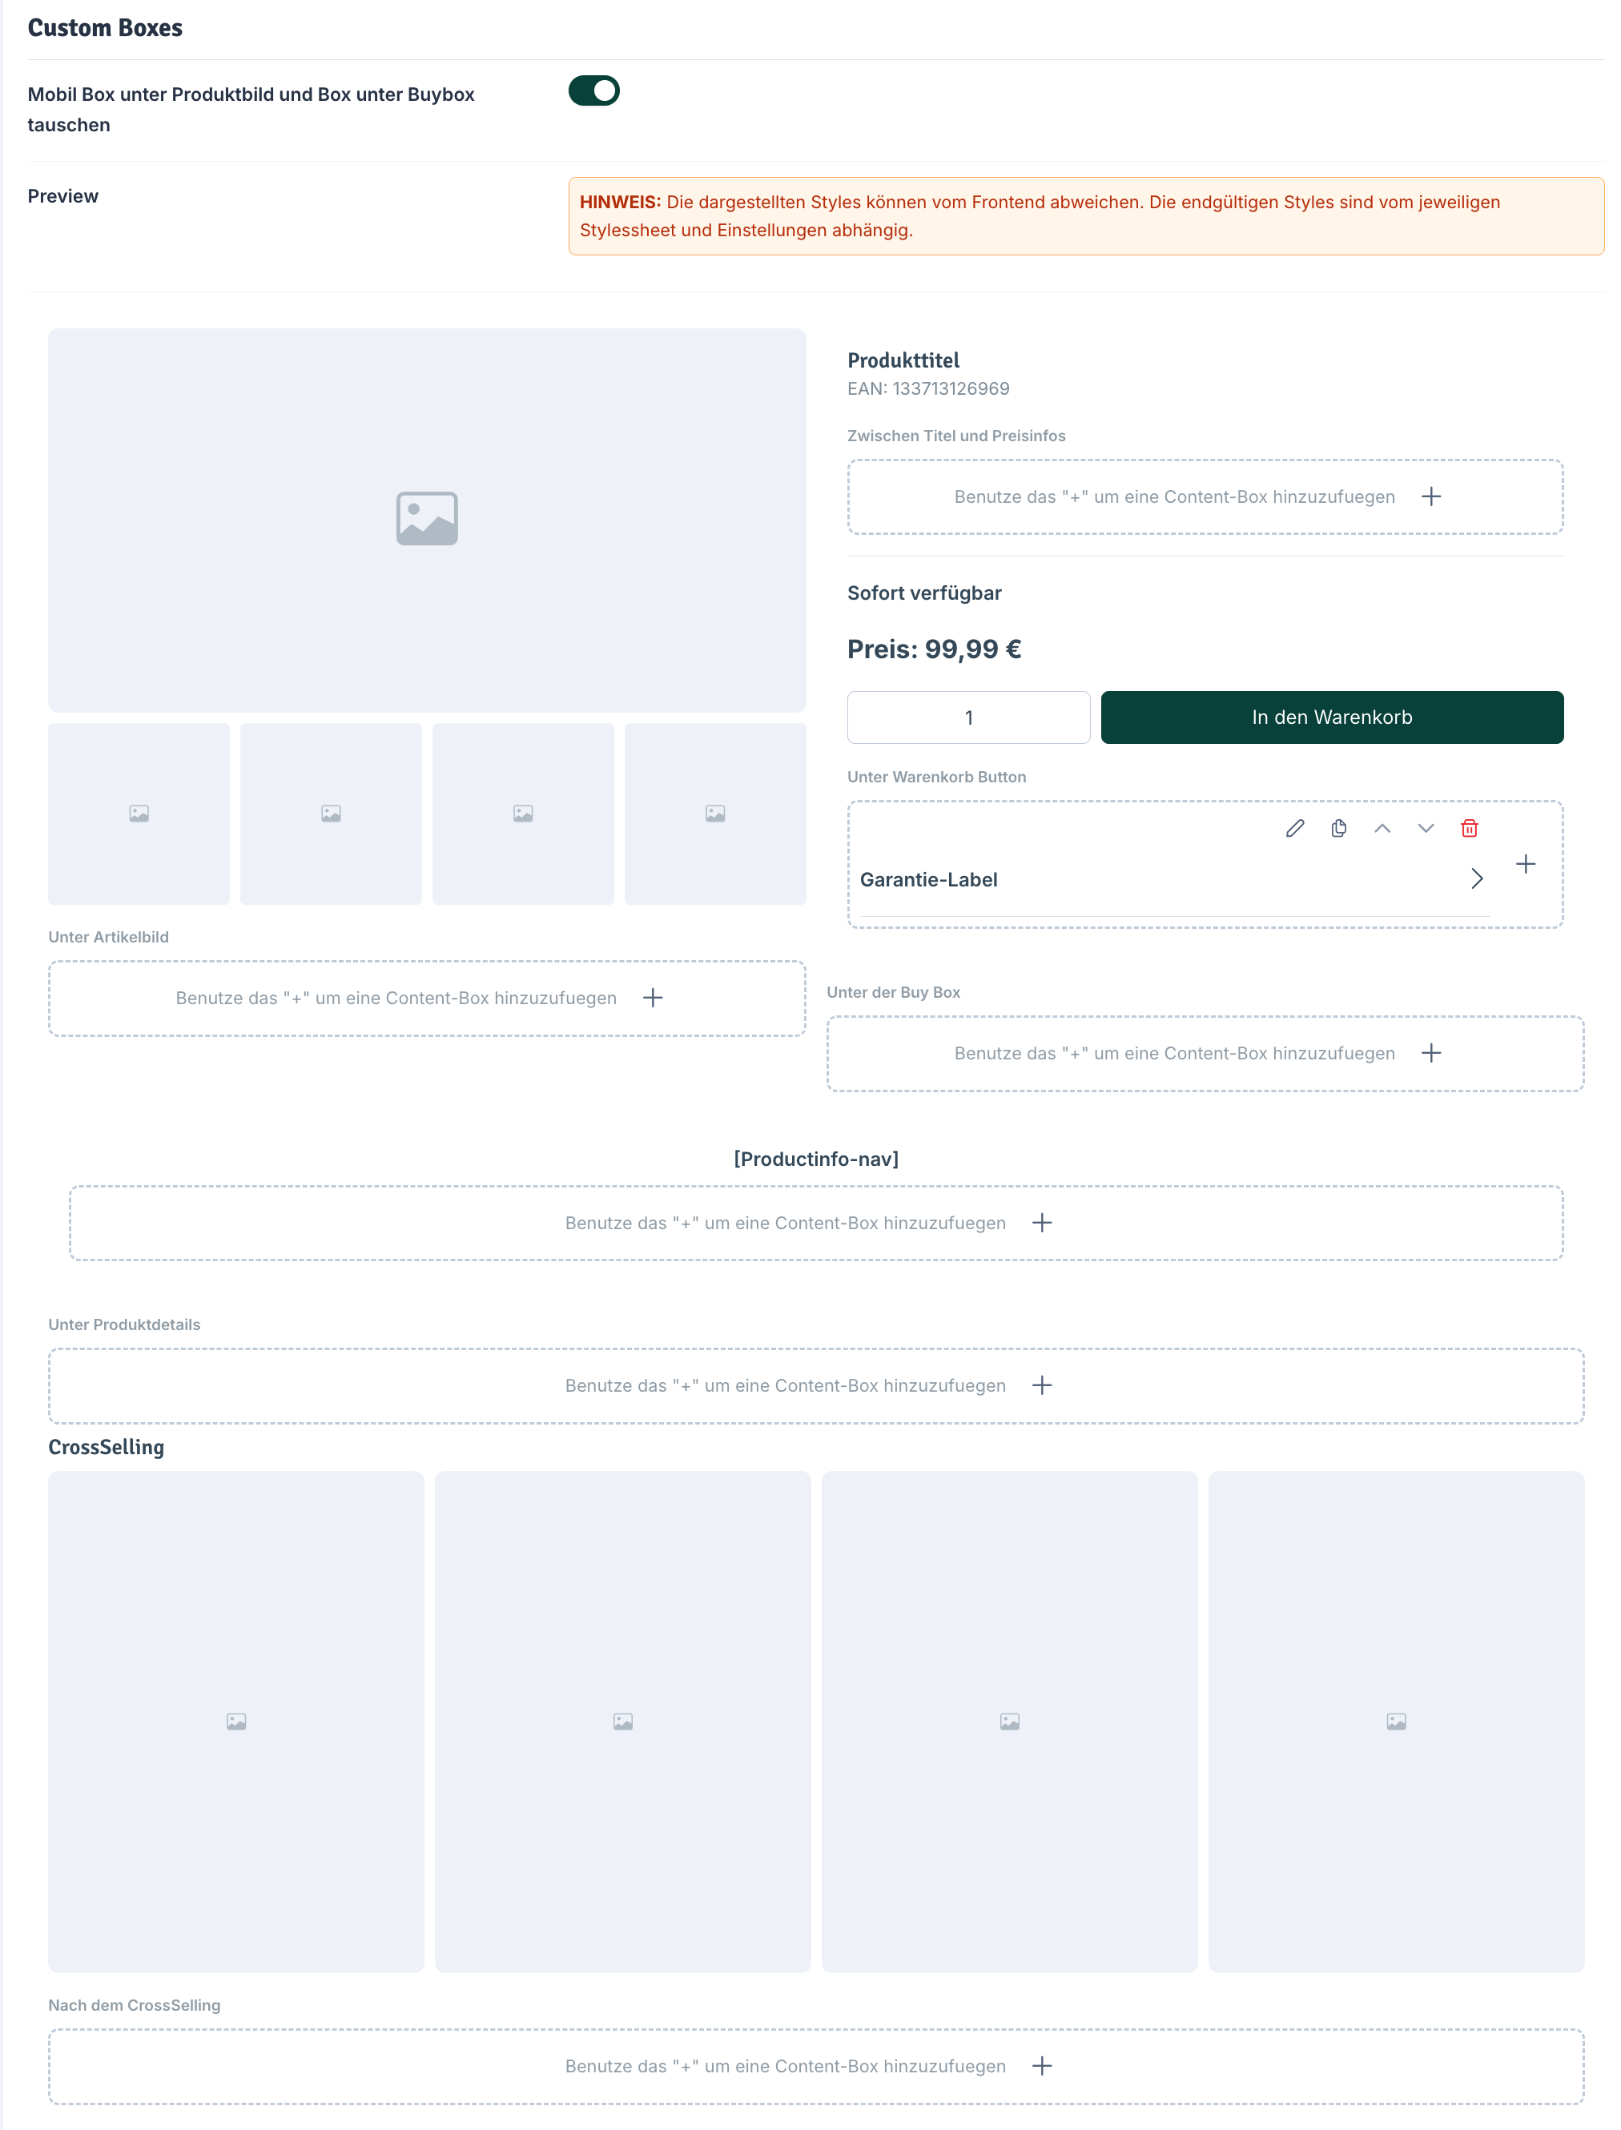Click the edit pencil icon for Garantie-Label

click(1295, 829)
